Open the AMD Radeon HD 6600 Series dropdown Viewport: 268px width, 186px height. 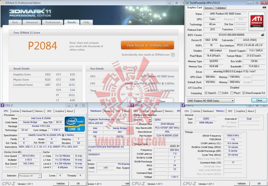[x=211, y=100]
